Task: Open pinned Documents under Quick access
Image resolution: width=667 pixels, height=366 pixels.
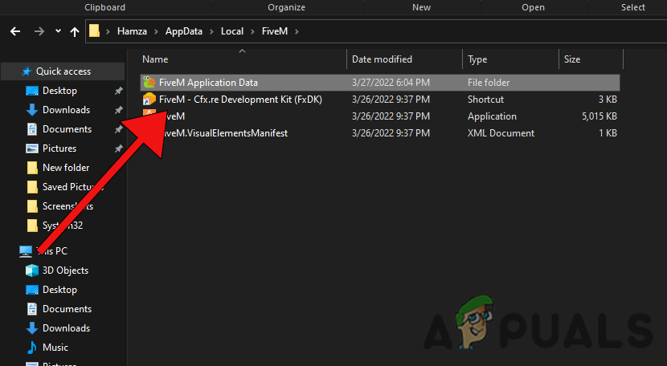Action: point(67,128)
